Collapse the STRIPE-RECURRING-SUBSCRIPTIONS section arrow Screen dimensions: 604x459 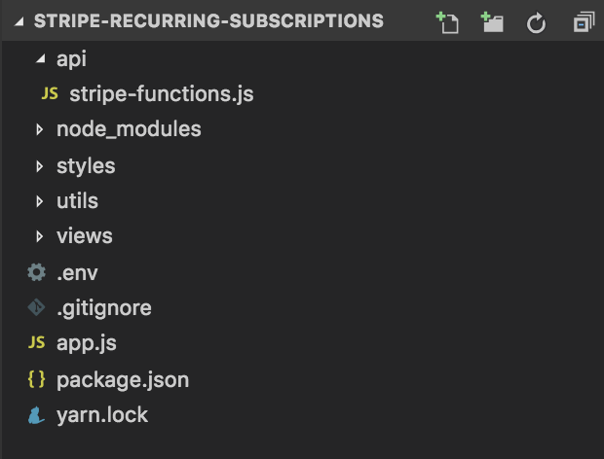click(x=19, y=21)
